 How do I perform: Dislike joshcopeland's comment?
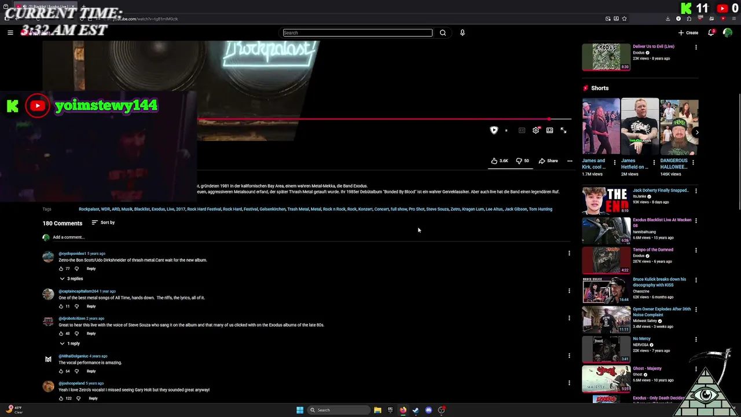[78, 398]
